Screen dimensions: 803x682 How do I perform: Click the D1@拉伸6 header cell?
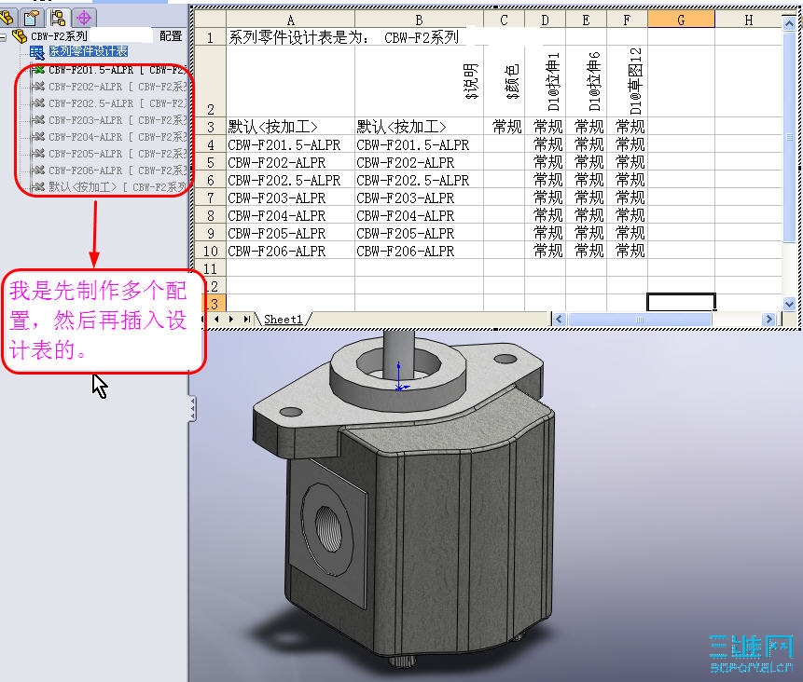[586, 82]
